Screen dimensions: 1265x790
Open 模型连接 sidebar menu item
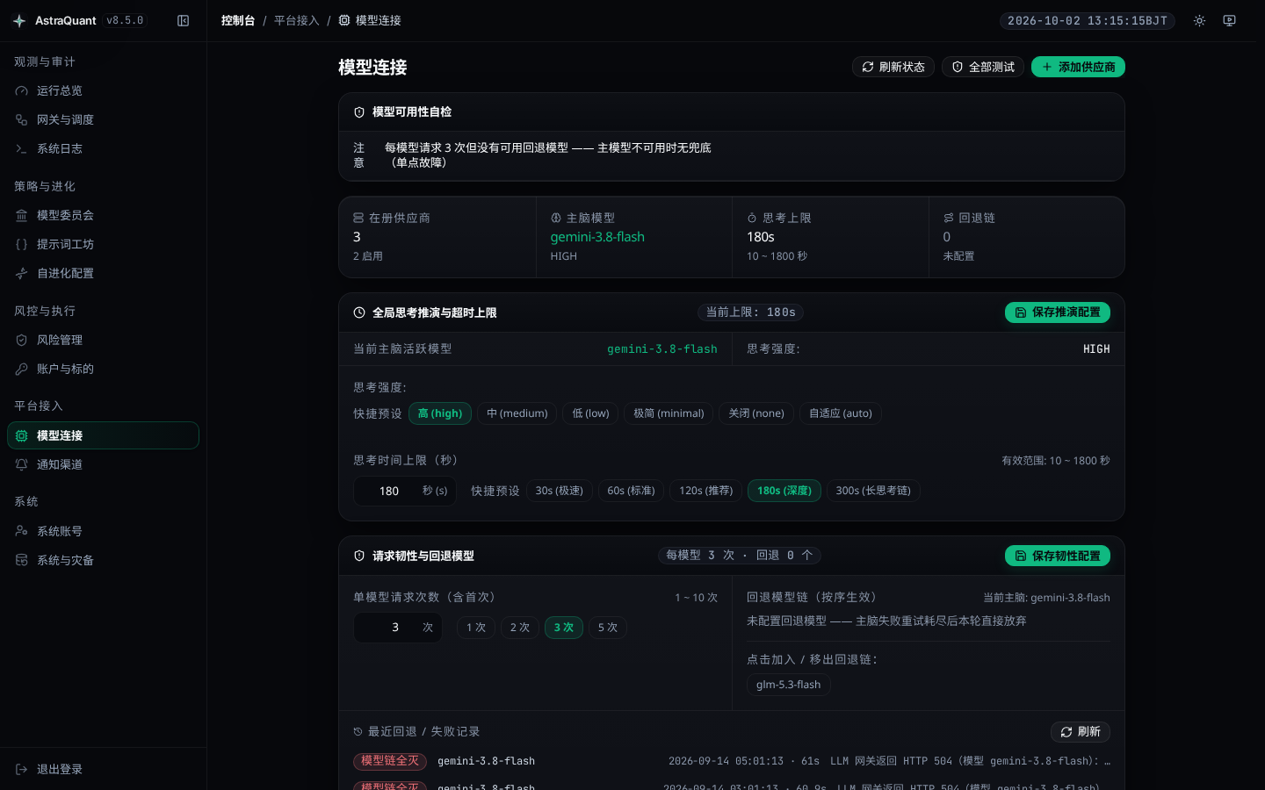coord(103,435)
